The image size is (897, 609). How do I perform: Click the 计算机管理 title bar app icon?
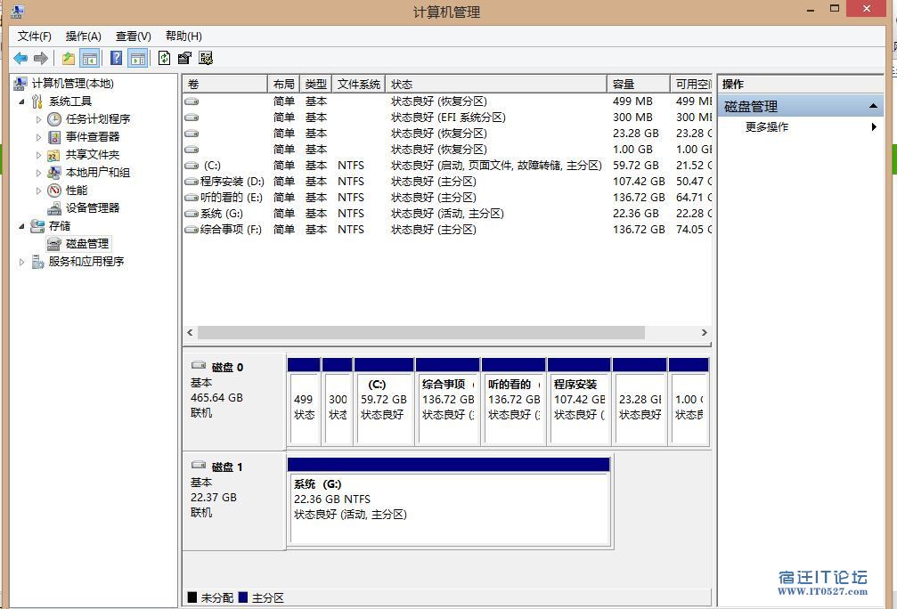tap(18, 12)
